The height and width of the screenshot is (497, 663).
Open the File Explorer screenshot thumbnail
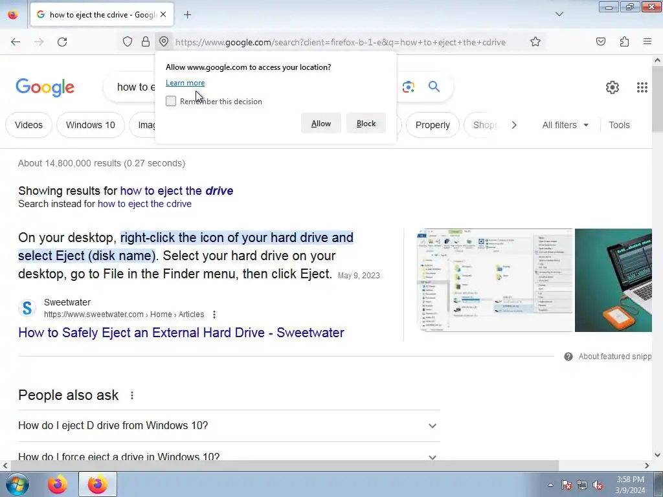point(495,280)
